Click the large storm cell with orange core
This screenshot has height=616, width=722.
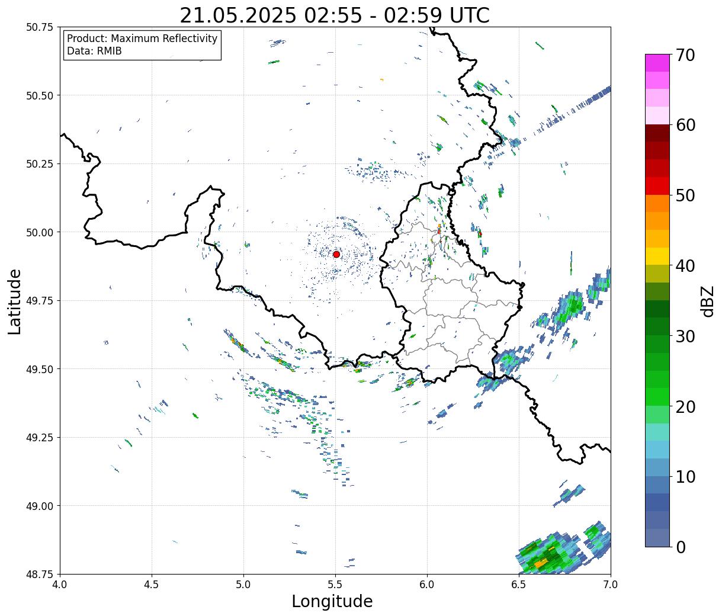pos(548,554)
